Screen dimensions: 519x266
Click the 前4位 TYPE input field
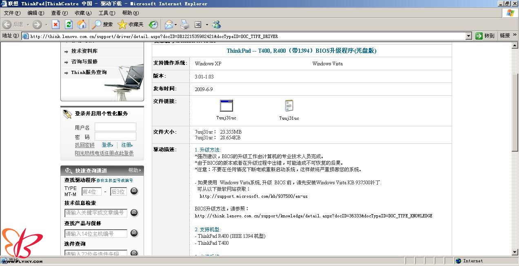tap(91, 191)
